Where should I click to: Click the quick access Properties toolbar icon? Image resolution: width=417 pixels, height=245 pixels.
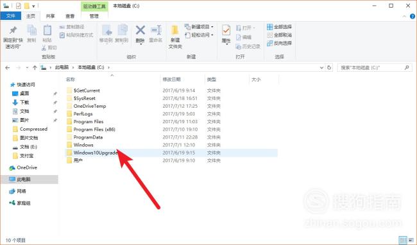[19, 6]
